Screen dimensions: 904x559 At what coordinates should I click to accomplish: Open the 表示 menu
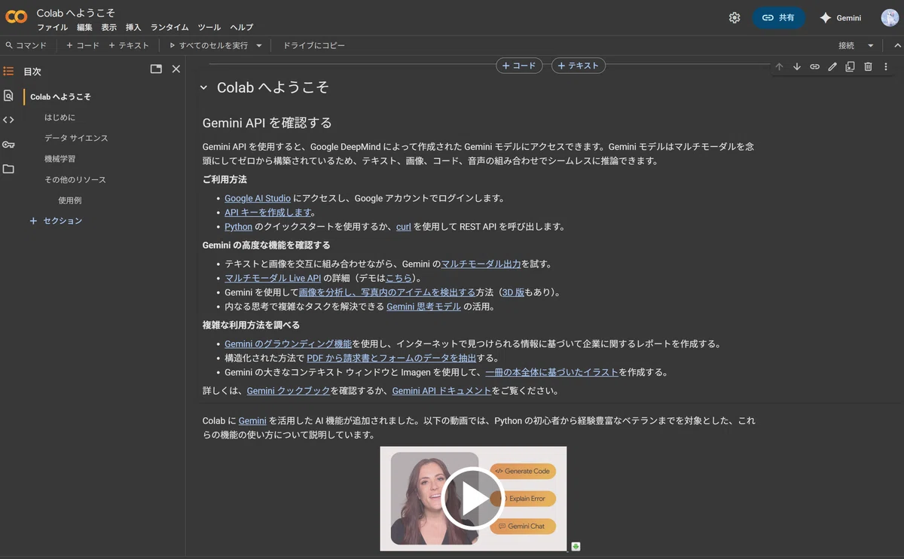pos(109,27)
